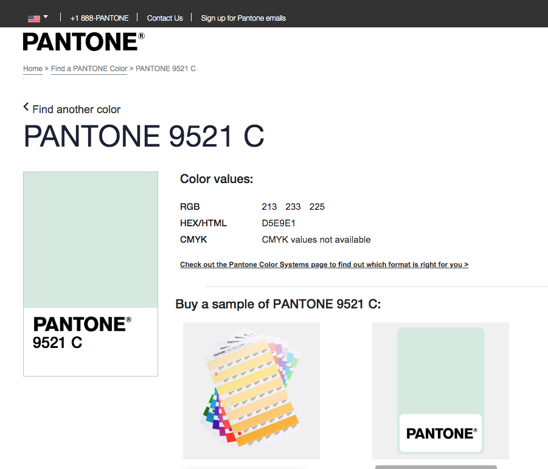The image size is (548, 469).
Task: Open the Pantone Color Systems page link
Action: pos(324,265)
